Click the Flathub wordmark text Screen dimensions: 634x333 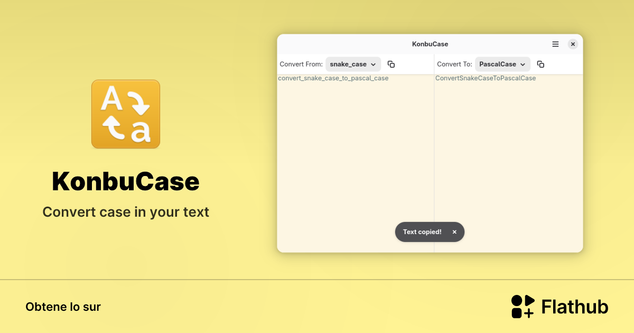tap(574, 306)
